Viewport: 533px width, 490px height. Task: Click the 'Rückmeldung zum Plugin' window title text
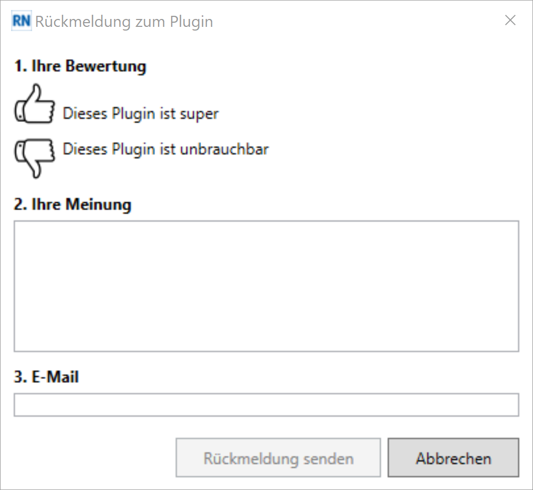point(124,22)
